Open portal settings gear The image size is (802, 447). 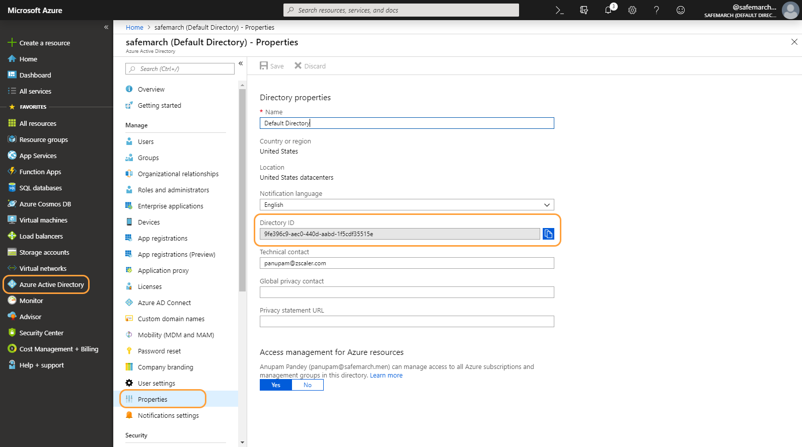(x=632, y=10)
